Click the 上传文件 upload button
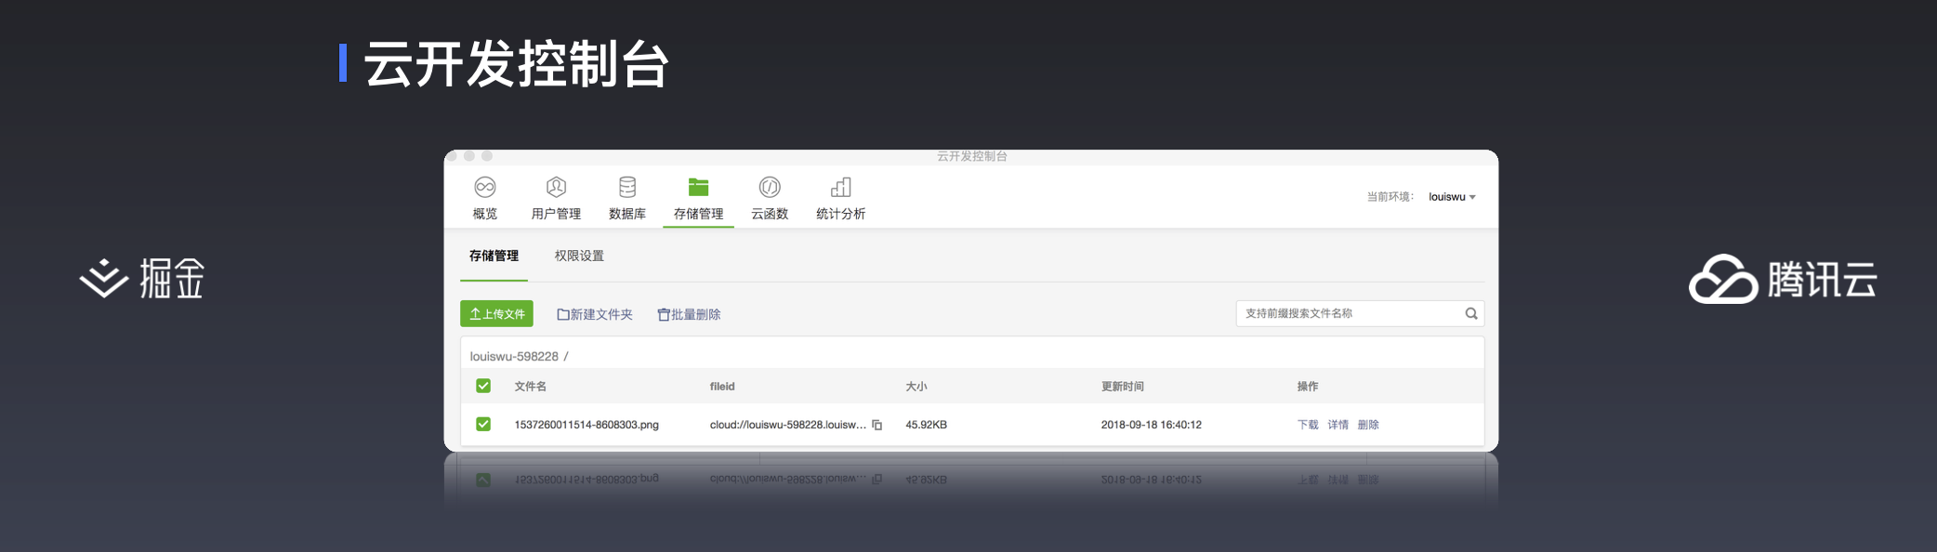1937x552 pixels. 496,314
